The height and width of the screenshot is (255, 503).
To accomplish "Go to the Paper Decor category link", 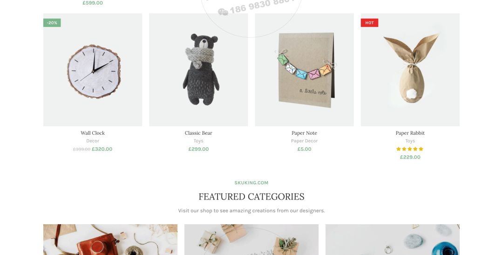I will (x=305, y=141).
